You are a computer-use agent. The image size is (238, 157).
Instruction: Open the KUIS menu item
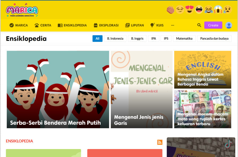[157, 25]
